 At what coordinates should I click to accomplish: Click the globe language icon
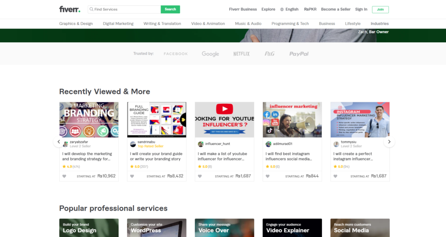click(282, 10)
